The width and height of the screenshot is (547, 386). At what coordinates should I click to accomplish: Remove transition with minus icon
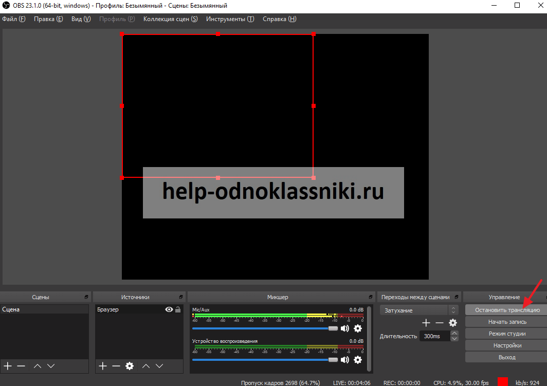pos(440,323)
